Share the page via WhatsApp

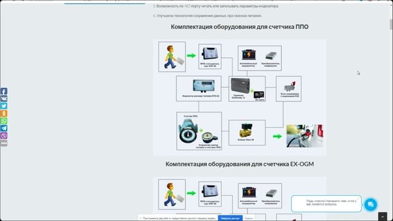click(4, 121)
